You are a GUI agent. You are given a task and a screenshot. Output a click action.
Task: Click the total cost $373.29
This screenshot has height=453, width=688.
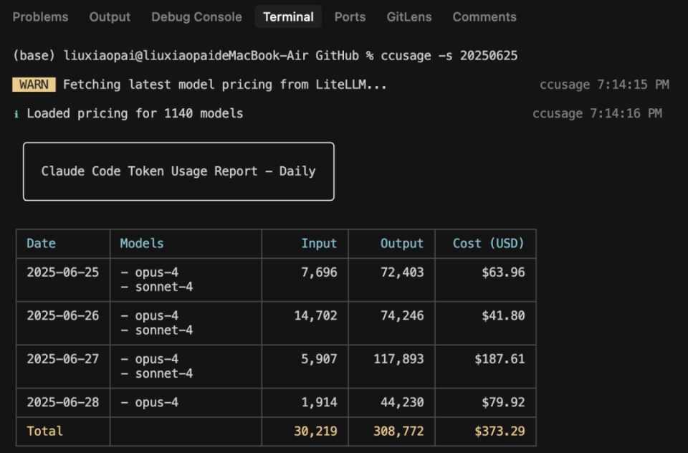pos(499,431)
